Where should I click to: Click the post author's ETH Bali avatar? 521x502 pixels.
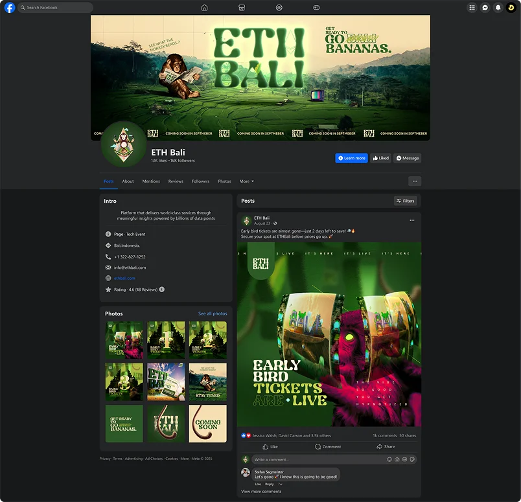click(246, 220)
